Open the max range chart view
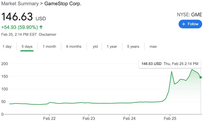 coord(153,47)
